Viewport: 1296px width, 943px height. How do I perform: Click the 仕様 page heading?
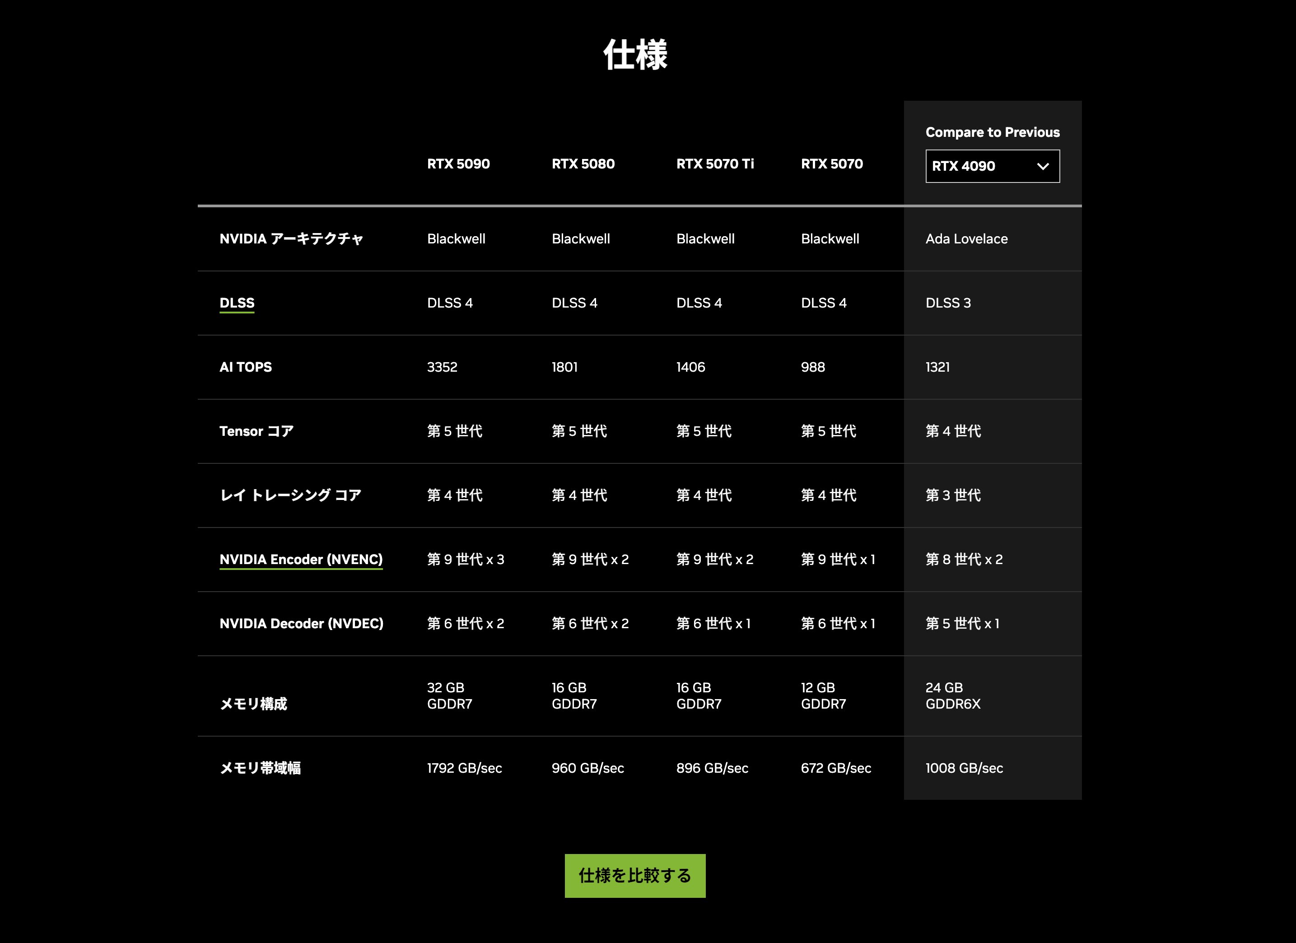click(635, 55)
